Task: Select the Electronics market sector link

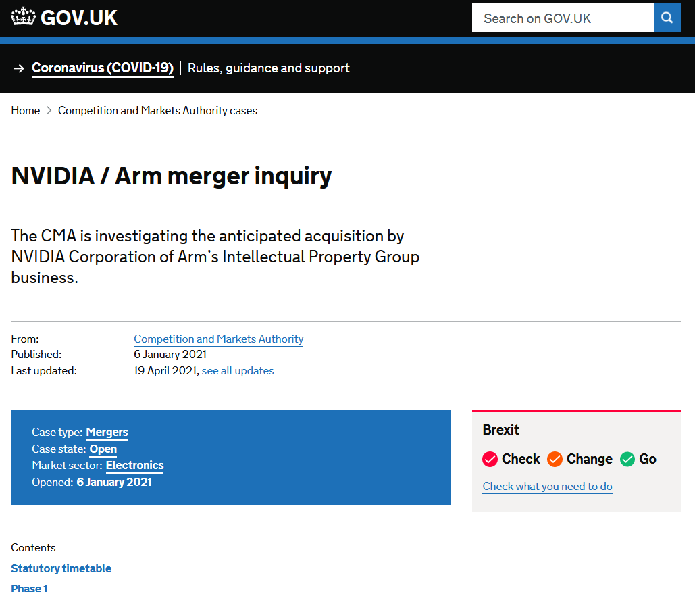Action: tap(134, 466)
